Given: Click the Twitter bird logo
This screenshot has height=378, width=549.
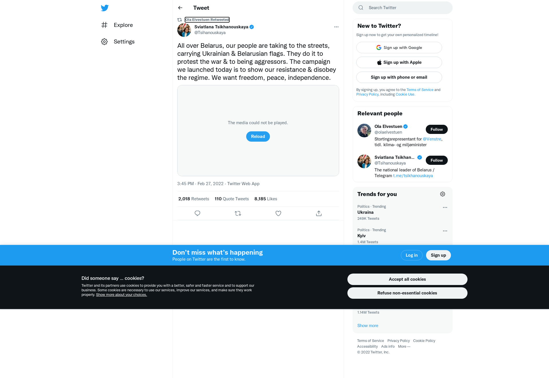Looking at the screenshot, I should pos(105,8).
